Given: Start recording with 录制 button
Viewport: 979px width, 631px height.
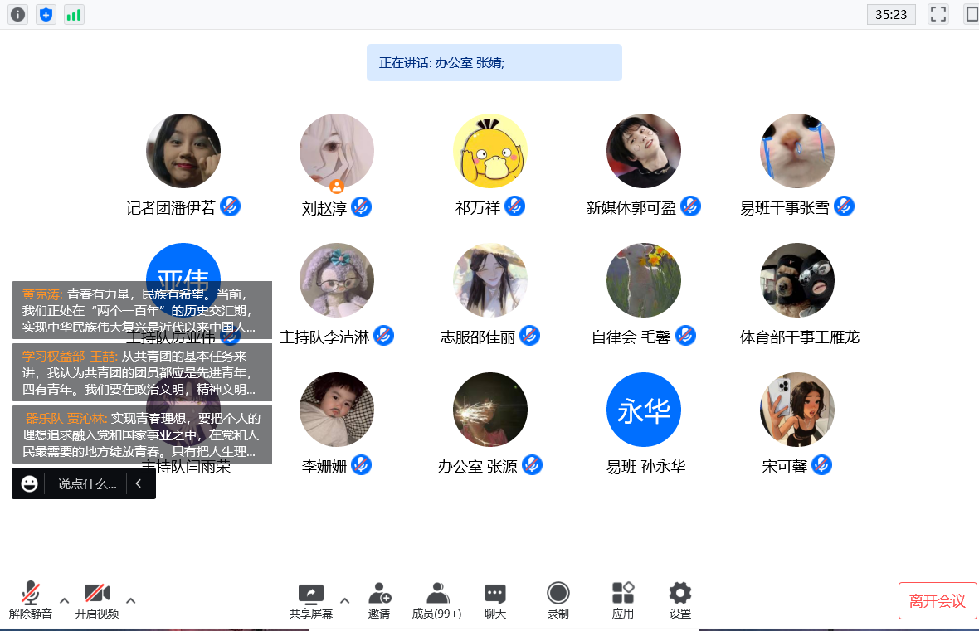Looking at the screenshot, I should point(558,600).
